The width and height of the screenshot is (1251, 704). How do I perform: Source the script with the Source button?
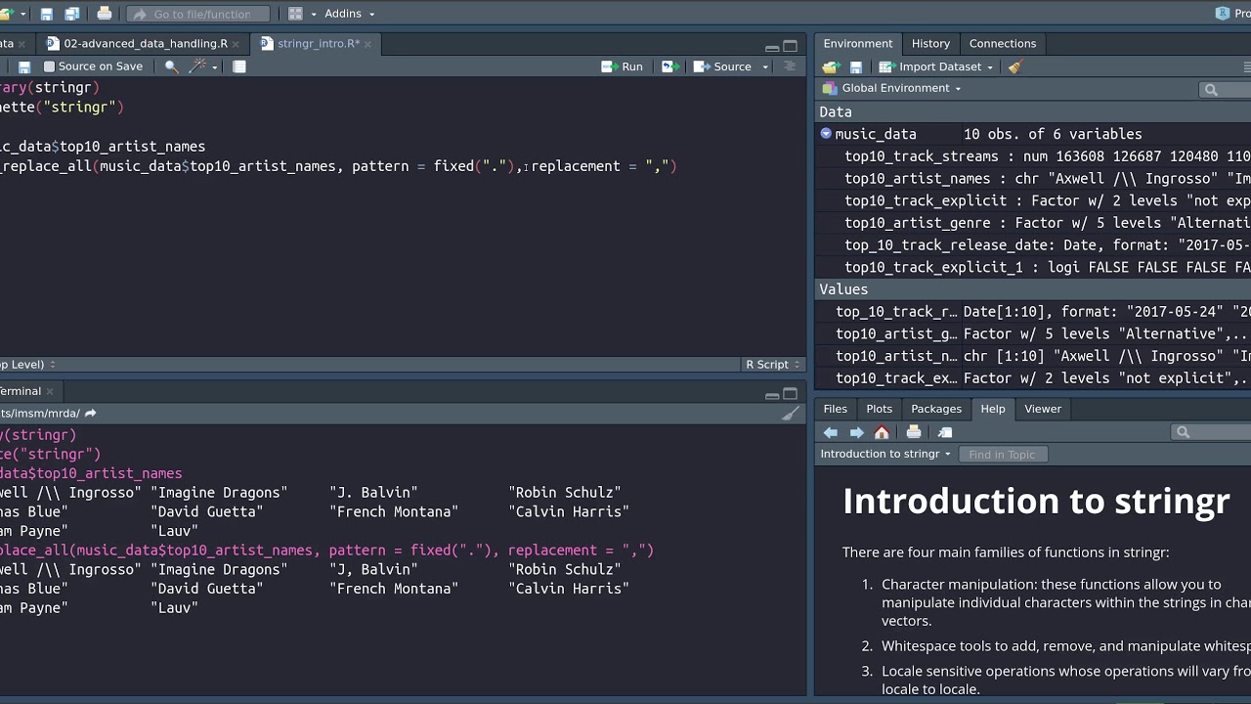tap(723, 66)
